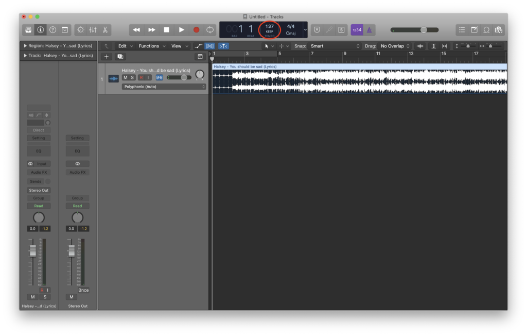This screenshot has width=527, height=336.
Task: Open the LCD display mode dropdown arrow
Action: [x=305, y=30]
